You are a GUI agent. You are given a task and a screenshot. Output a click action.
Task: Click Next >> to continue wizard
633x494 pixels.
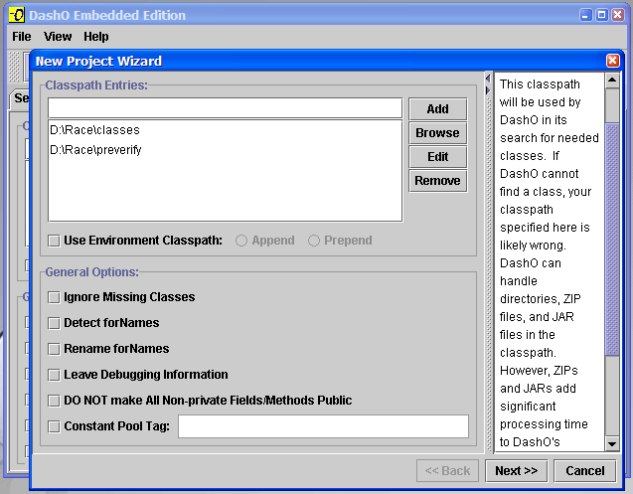pos(517,470)
